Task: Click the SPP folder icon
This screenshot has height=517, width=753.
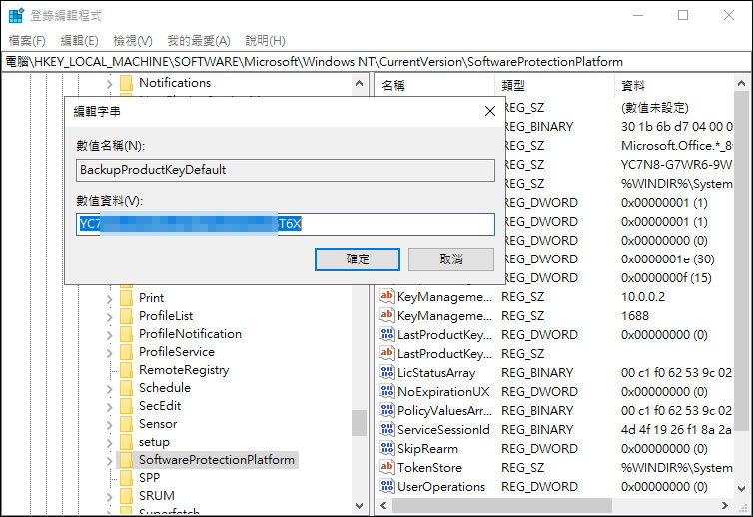Action: pos(126,478)
